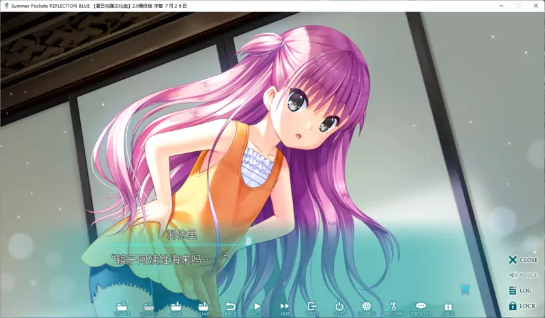The height and width of the screenshot is (318, 545).
Task: Start AUTO play mode
Action: pyautogui.click(x=258, y=309)
